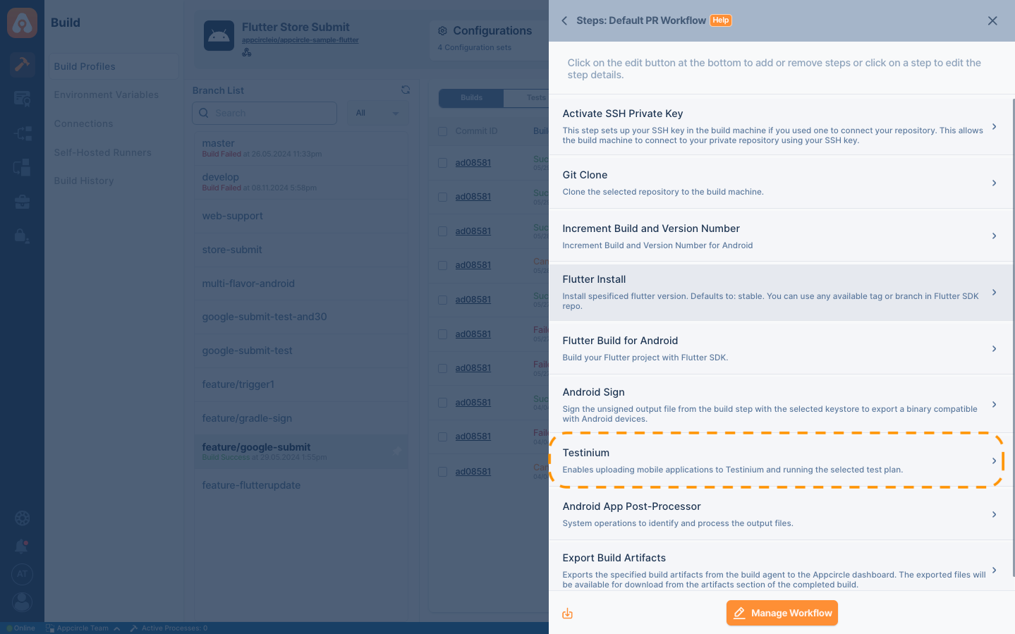Image resolution: width=1015 pixels, height=634 pixels.
Task: Check the last ad08581 row checkbox
Action: pos(442,472)
